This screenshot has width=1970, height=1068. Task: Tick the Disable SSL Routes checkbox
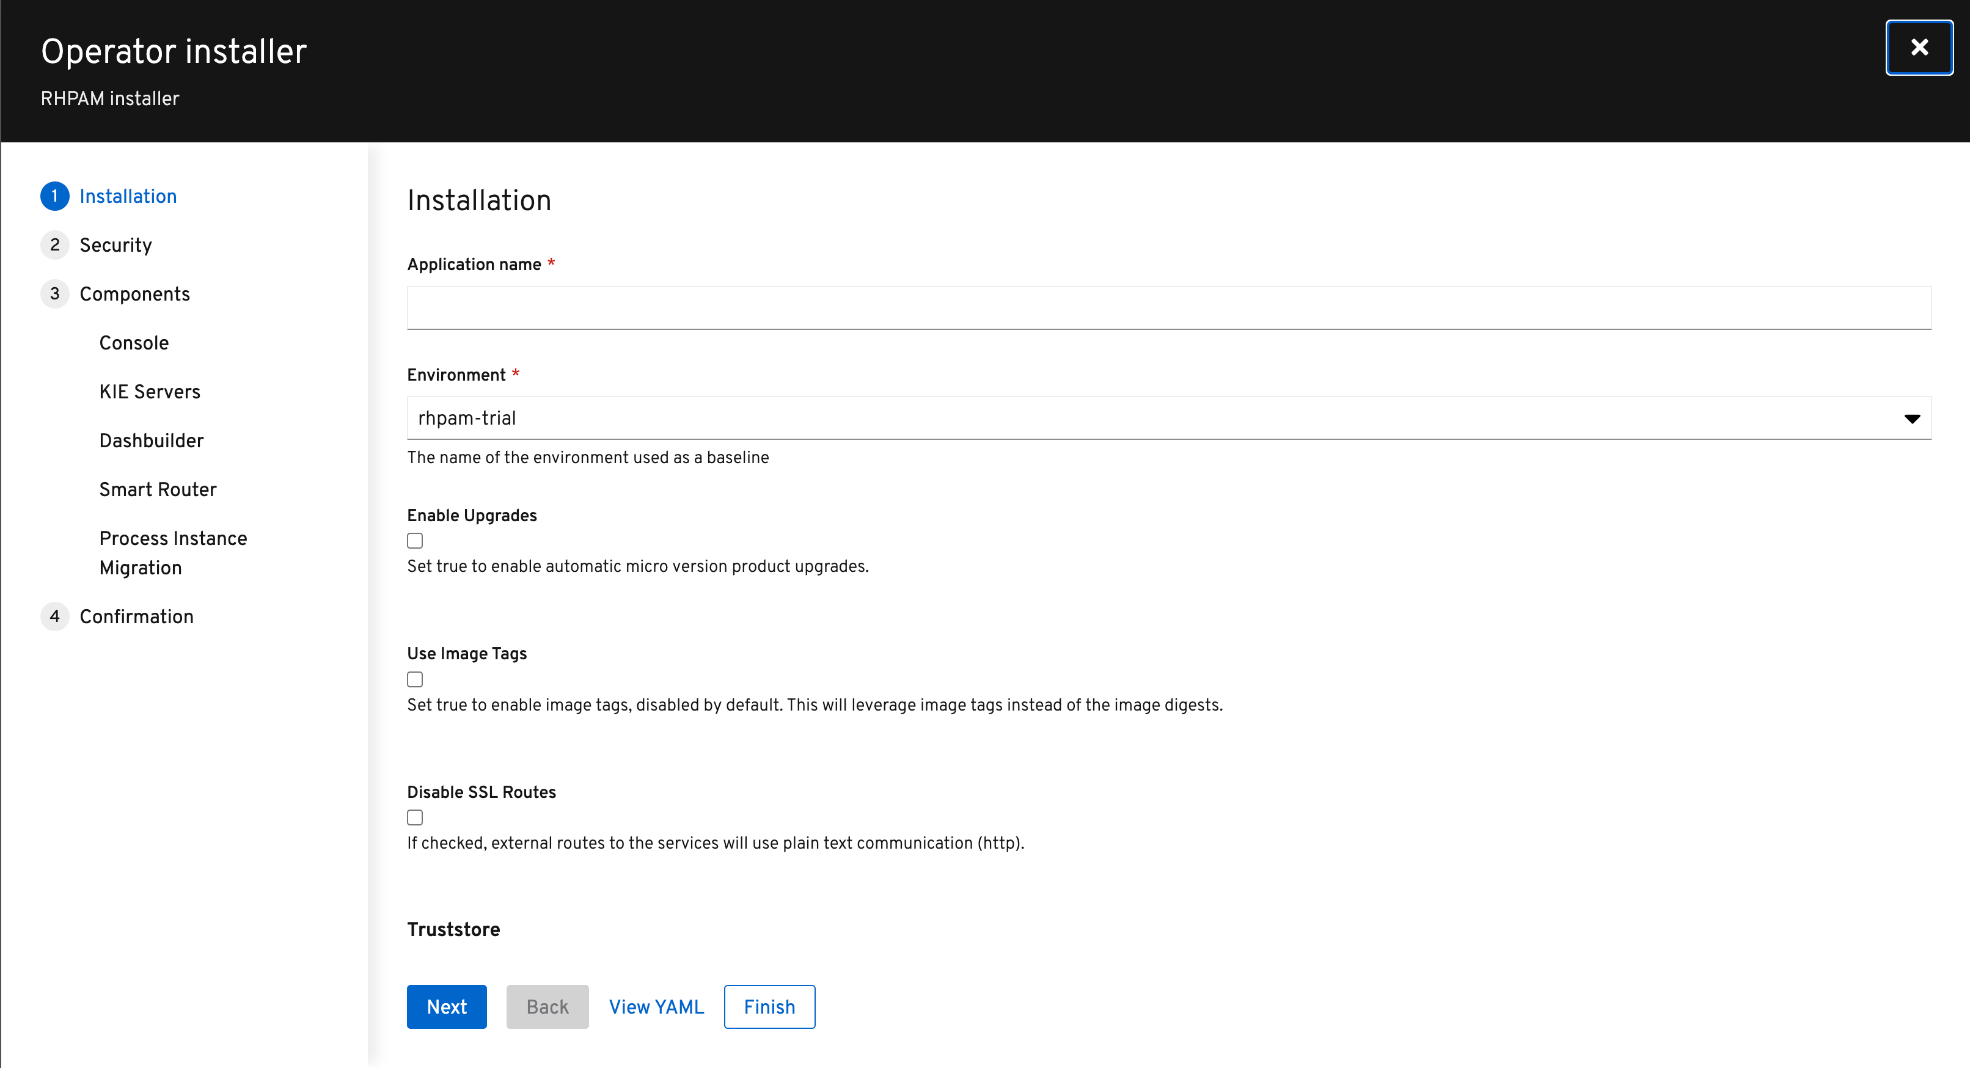(414, 818)
